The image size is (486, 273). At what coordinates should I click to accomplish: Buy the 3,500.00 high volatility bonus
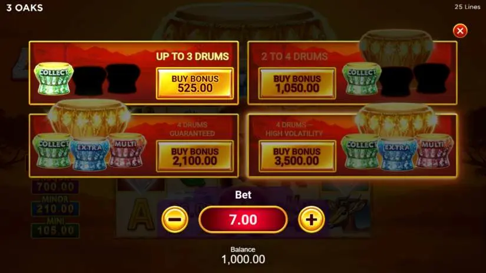tap(297, 156)
